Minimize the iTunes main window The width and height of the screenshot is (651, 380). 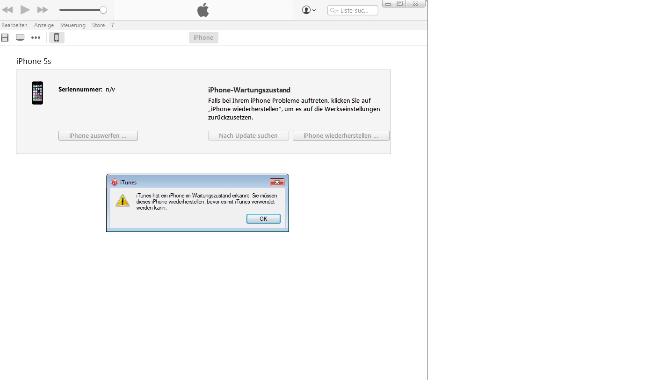(388, 4)
